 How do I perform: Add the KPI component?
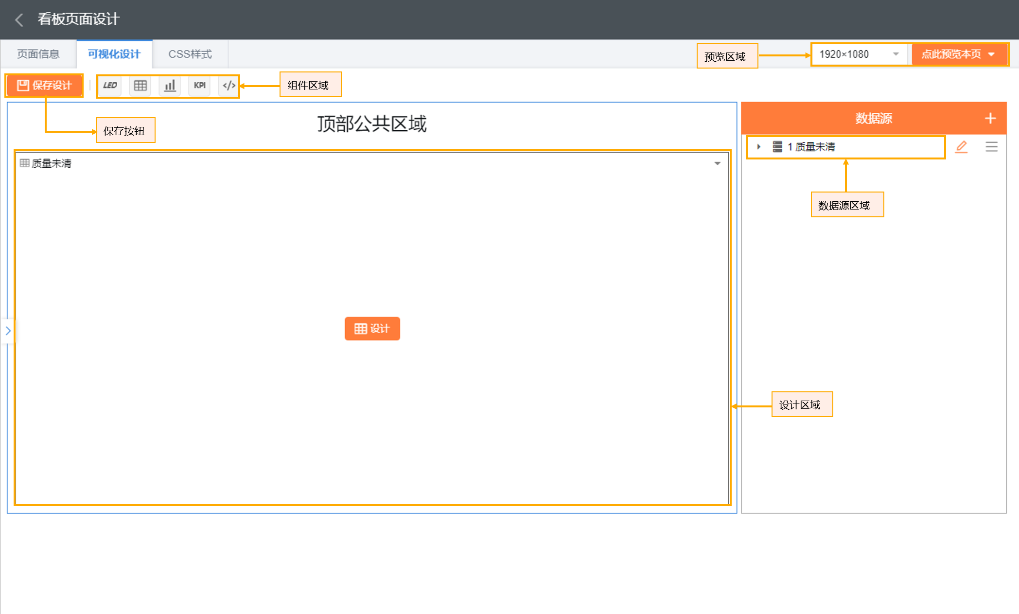click(x=199, y=86)
